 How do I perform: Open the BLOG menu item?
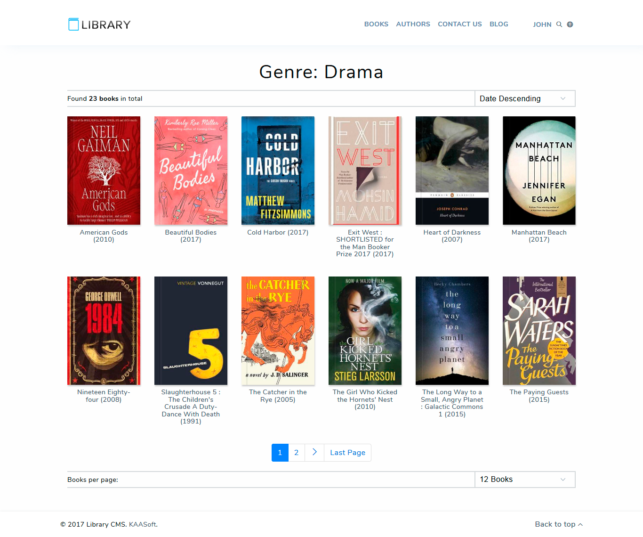point(498,24)
